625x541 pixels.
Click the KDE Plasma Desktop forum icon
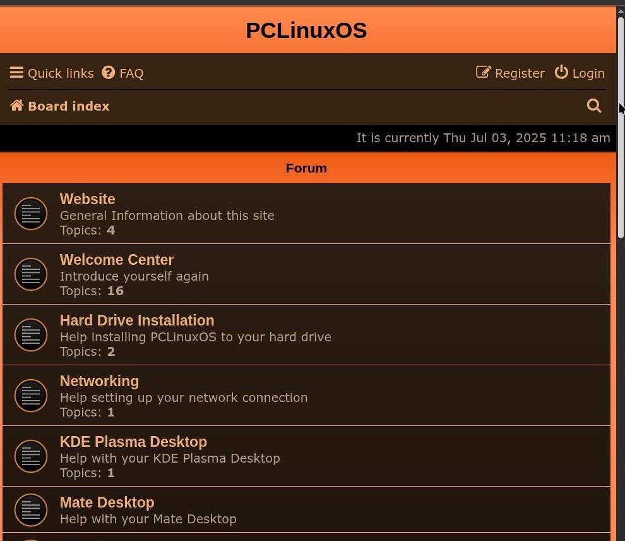pos(31,456)
